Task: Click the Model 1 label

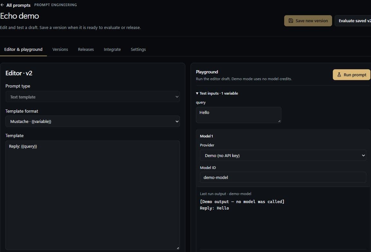Action: coord(206,136)
